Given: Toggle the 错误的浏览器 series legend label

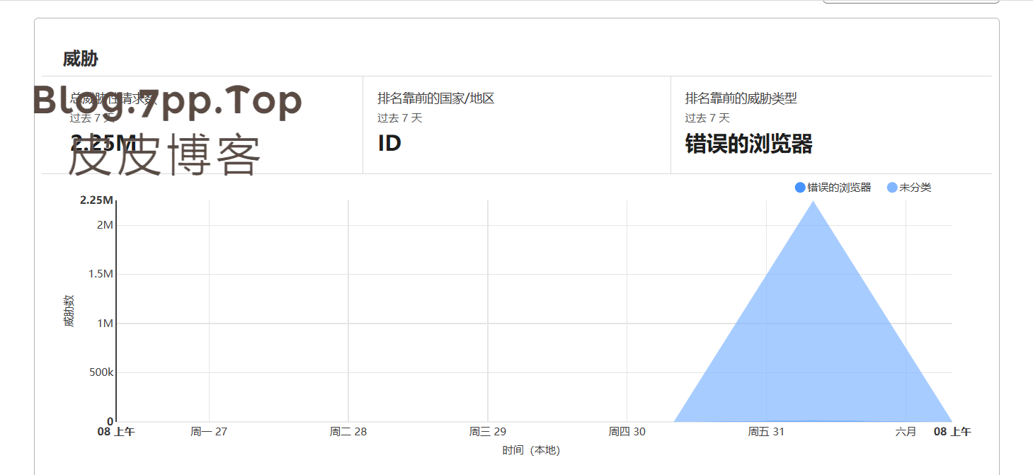Looking at the screenshot, I should coord(839,188).
